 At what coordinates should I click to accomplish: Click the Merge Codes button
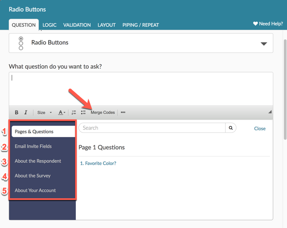(103, 113)
